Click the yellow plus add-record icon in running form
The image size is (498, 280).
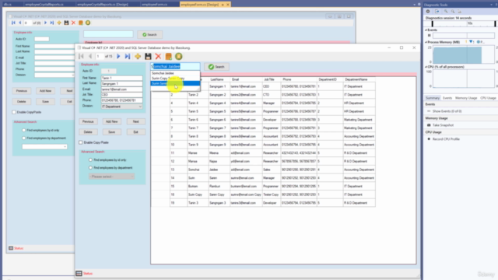click(x=138, y=57)
